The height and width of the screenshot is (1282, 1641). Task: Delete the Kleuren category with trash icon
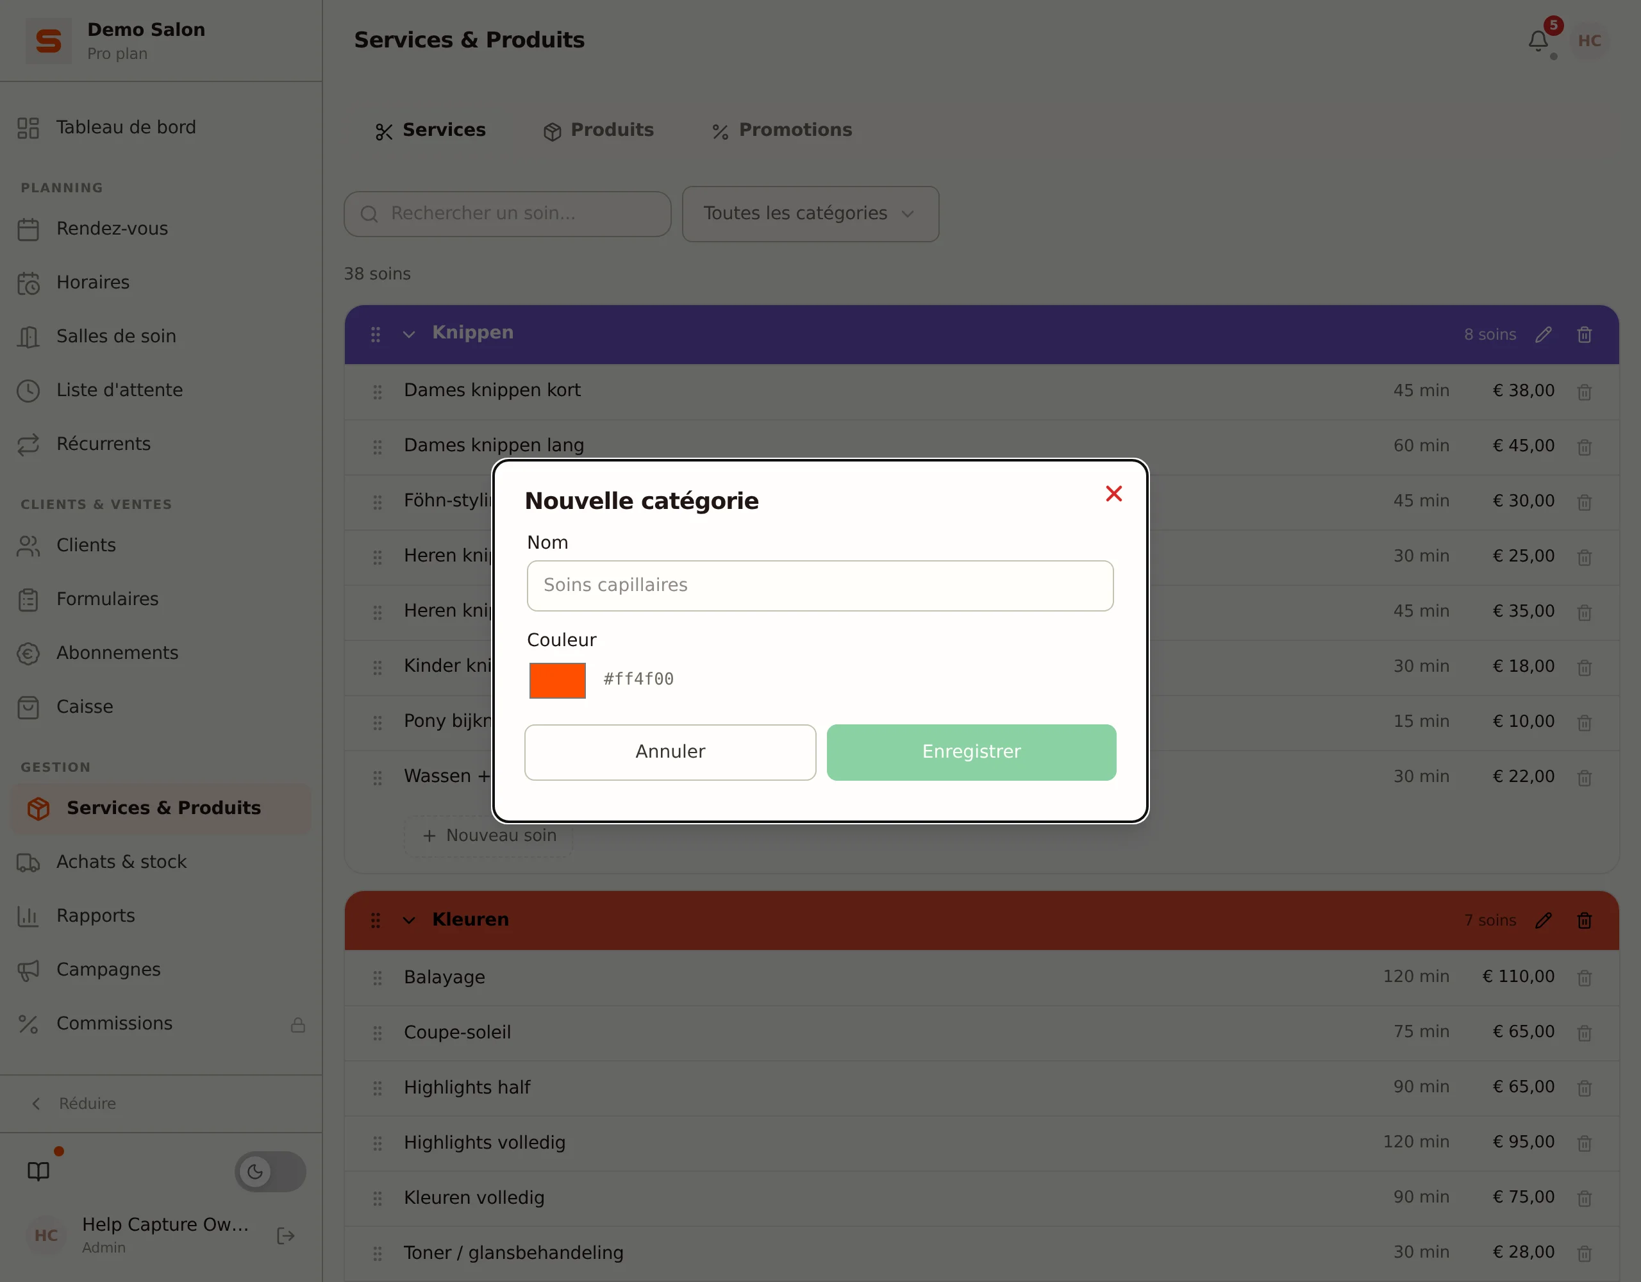[x=1584, y=920]
